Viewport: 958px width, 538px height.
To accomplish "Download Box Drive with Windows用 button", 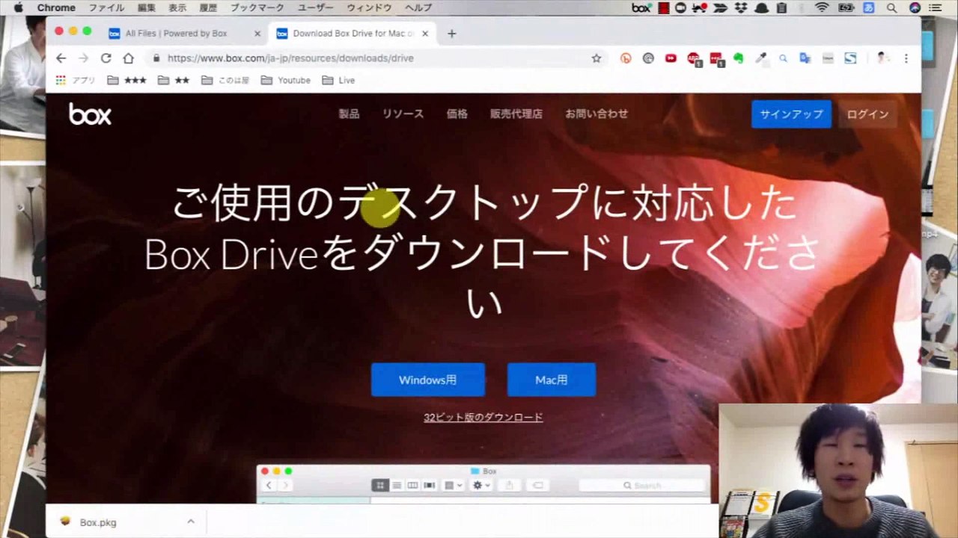I will (x=427, y=380).
